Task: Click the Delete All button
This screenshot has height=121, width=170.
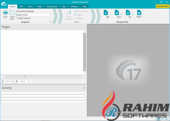Action: (x=7, y=81)
